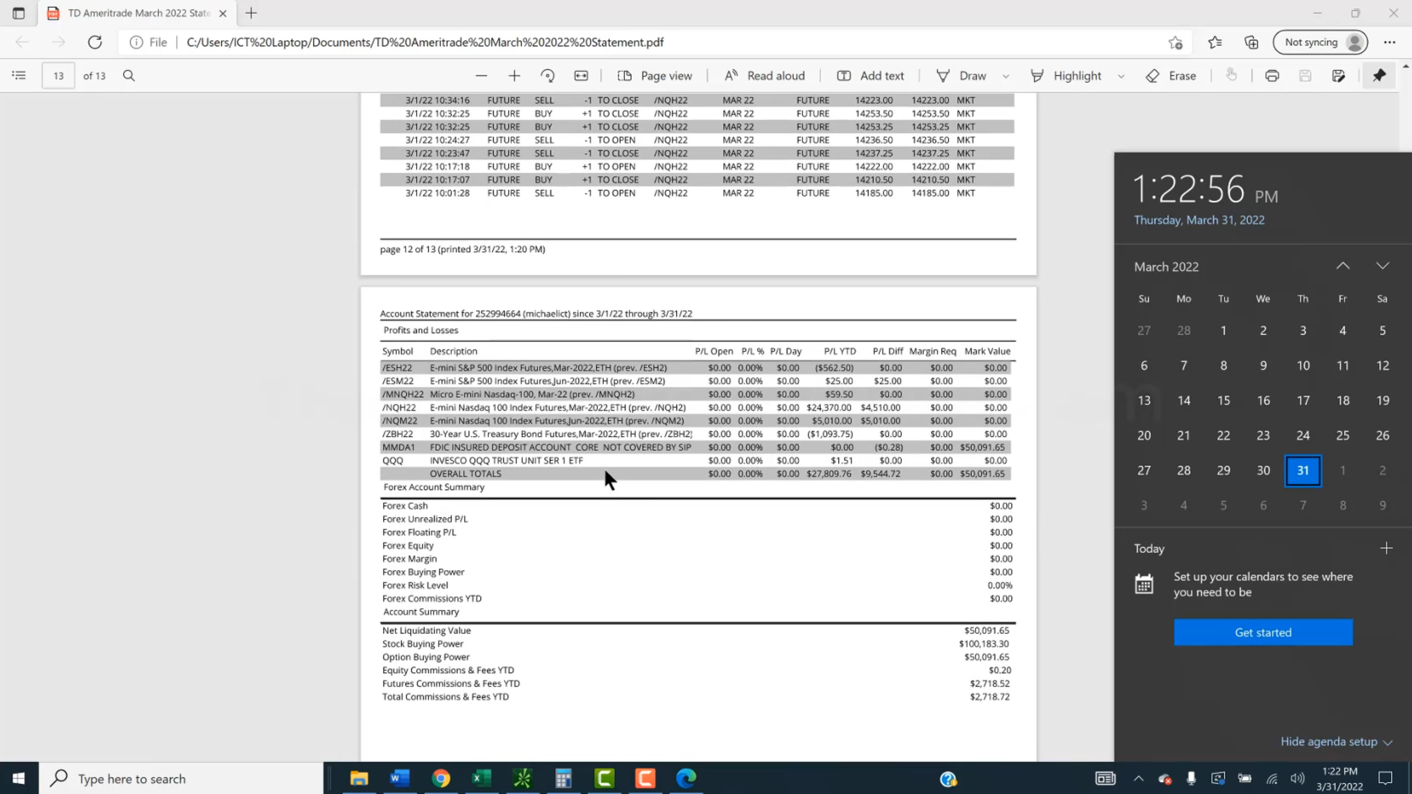Add a new event with plus icon

click(x=1386, y=548)
